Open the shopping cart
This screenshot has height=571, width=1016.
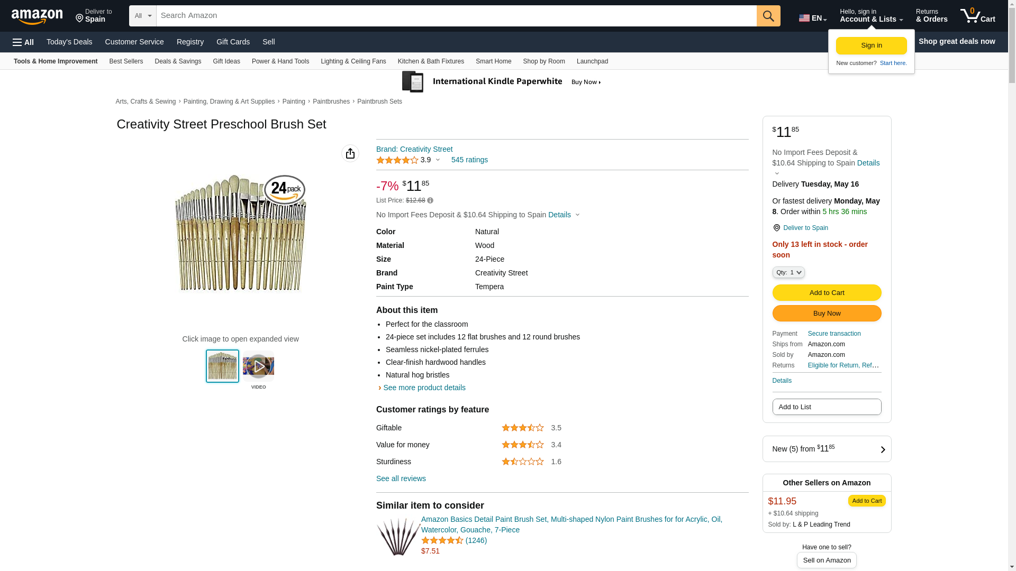[x=978, y=16]
